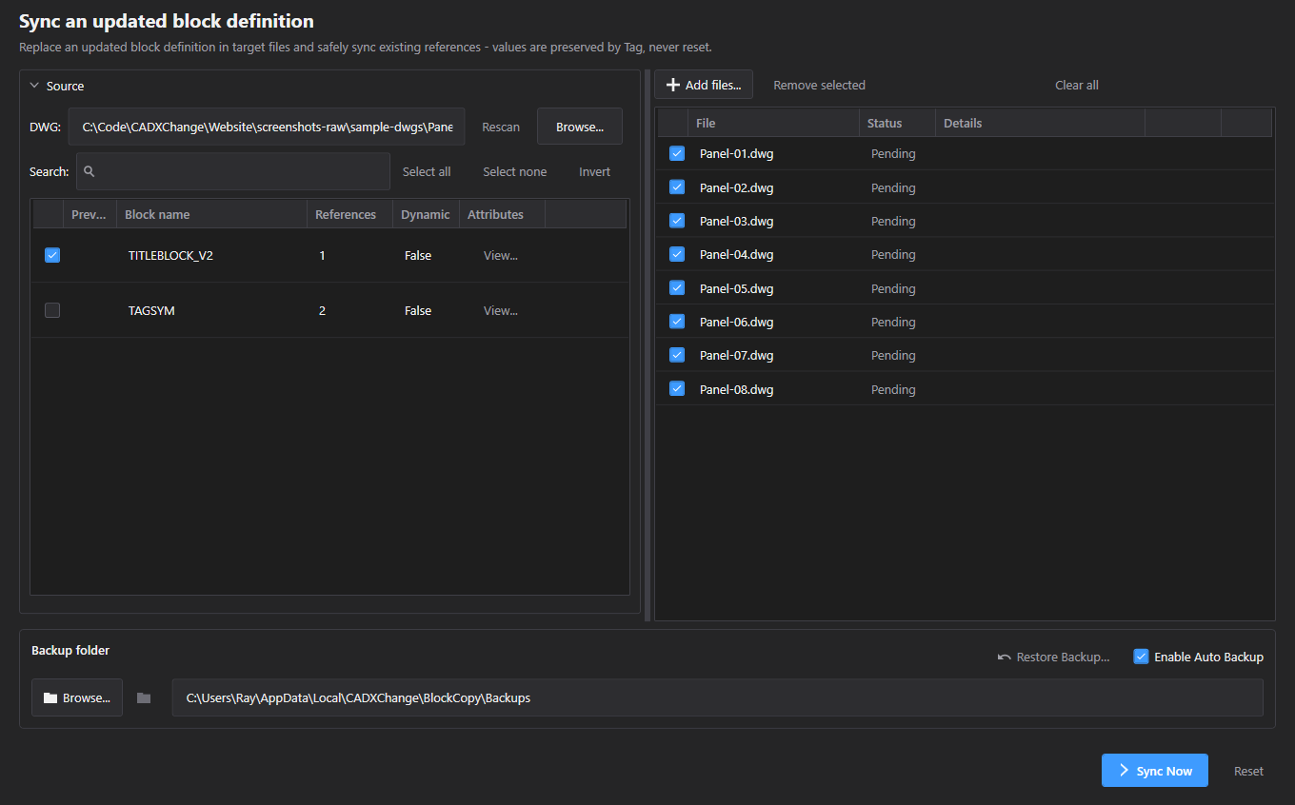Click Select all blocks
Screen dimensions: 1295x805
[427, 172]
